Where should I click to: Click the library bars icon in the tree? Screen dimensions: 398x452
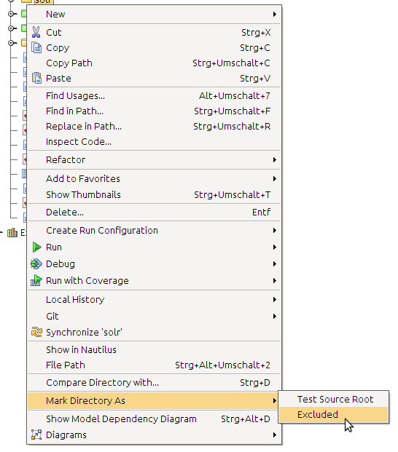point(12,232)
